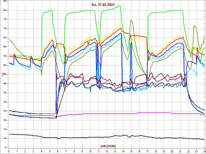Click the "75" temperature axis label

(x=5, y=20)
